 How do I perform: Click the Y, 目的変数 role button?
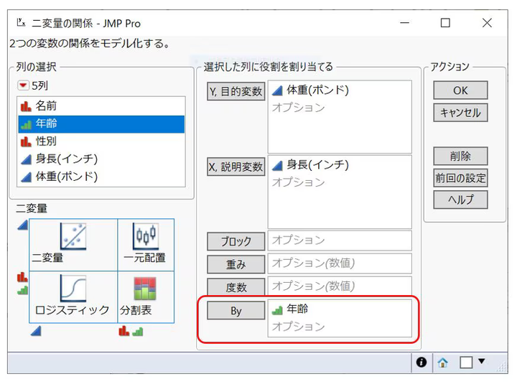click(x=236, y=91)
